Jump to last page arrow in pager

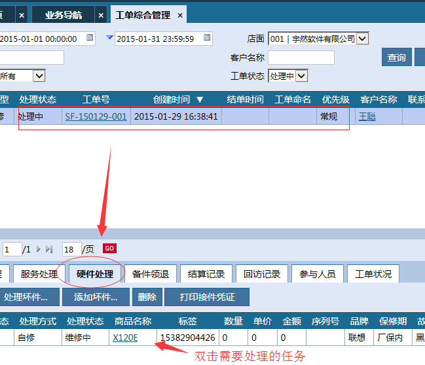[49, 249]
